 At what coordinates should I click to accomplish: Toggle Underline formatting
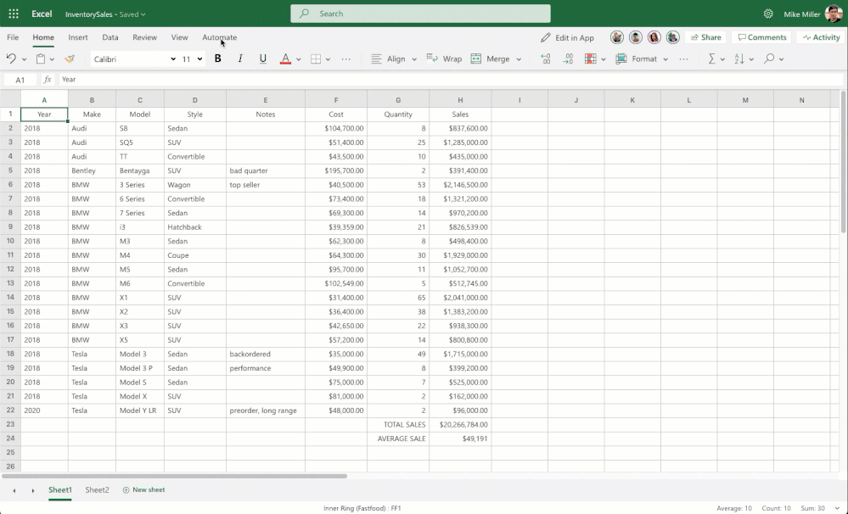(262, 59)
